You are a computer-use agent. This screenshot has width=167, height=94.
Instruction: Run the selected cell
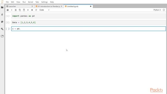pyautogui.click(x=28, y=10)
